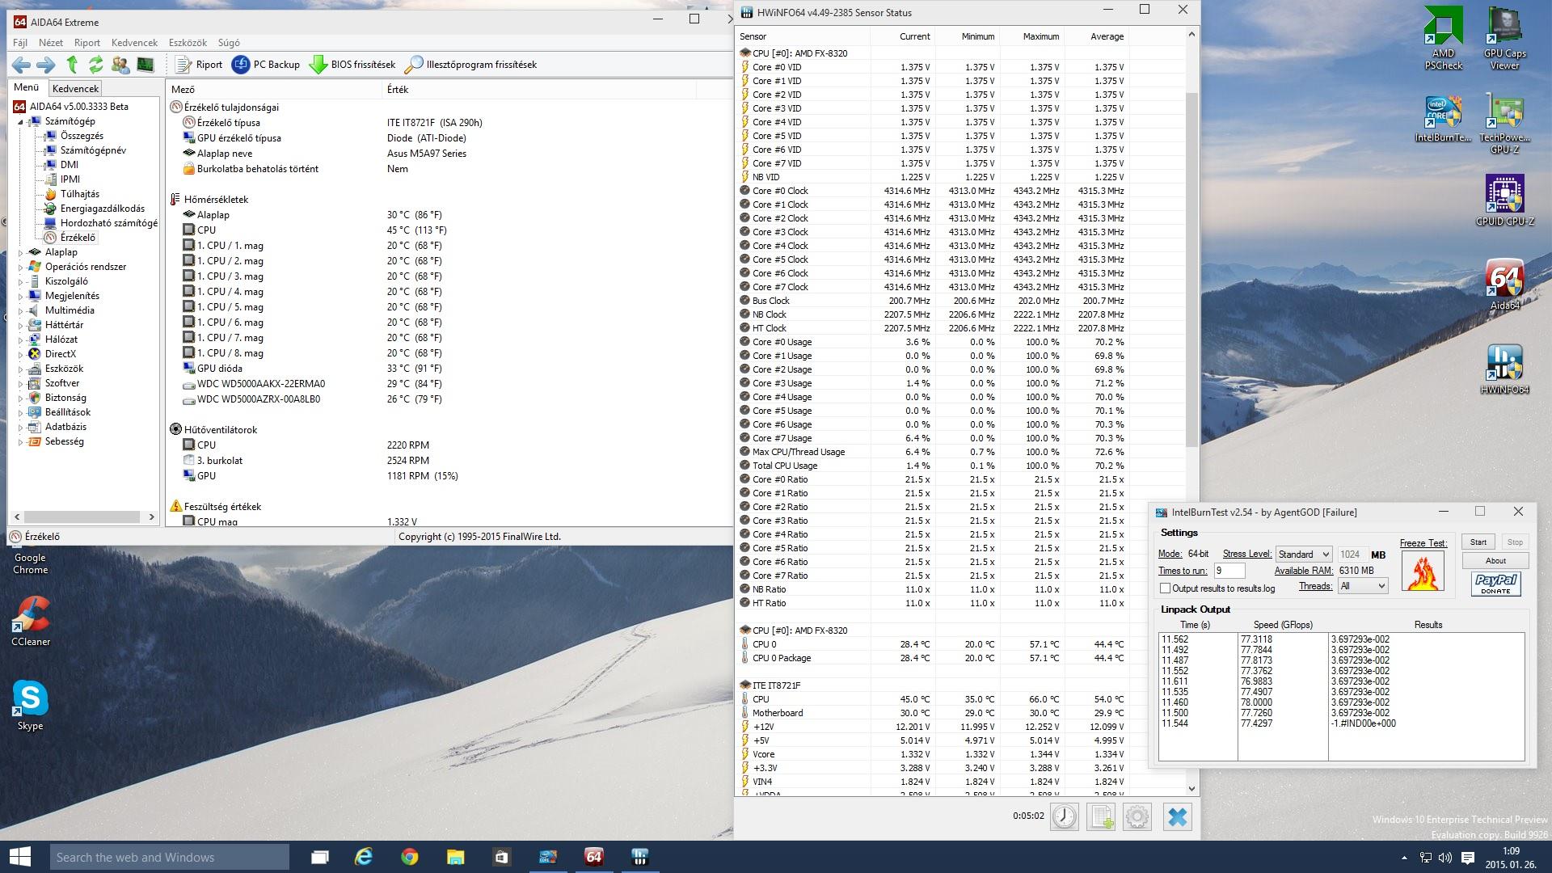The image size is (1552, 873).
Task: Open HWiNFO sensor settings gear icon
Action: [1137, 816]
